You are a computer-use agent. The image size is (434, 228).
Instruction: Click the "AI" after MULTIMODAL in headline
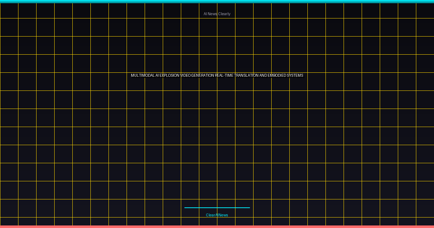pyautogui.click(x=157, y=76)
